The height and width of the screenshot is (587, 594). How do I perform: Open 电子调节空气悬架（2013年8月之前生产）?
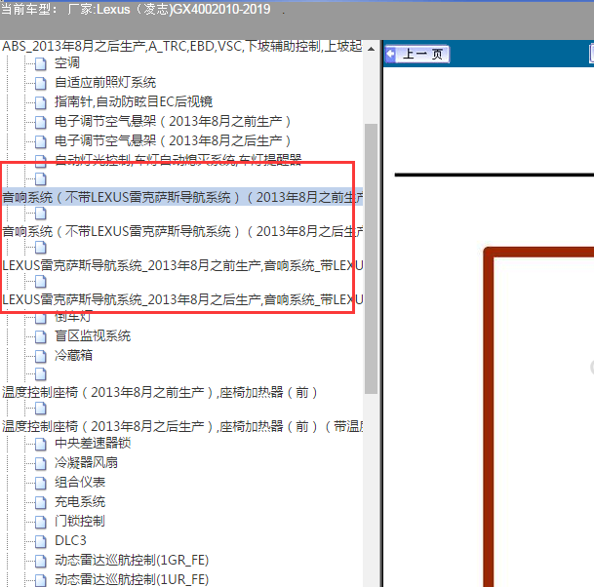173,121
